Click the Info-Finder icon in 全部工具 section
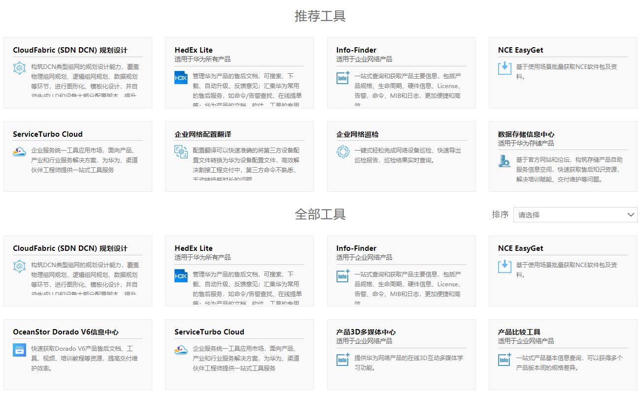 pos(343,276)
